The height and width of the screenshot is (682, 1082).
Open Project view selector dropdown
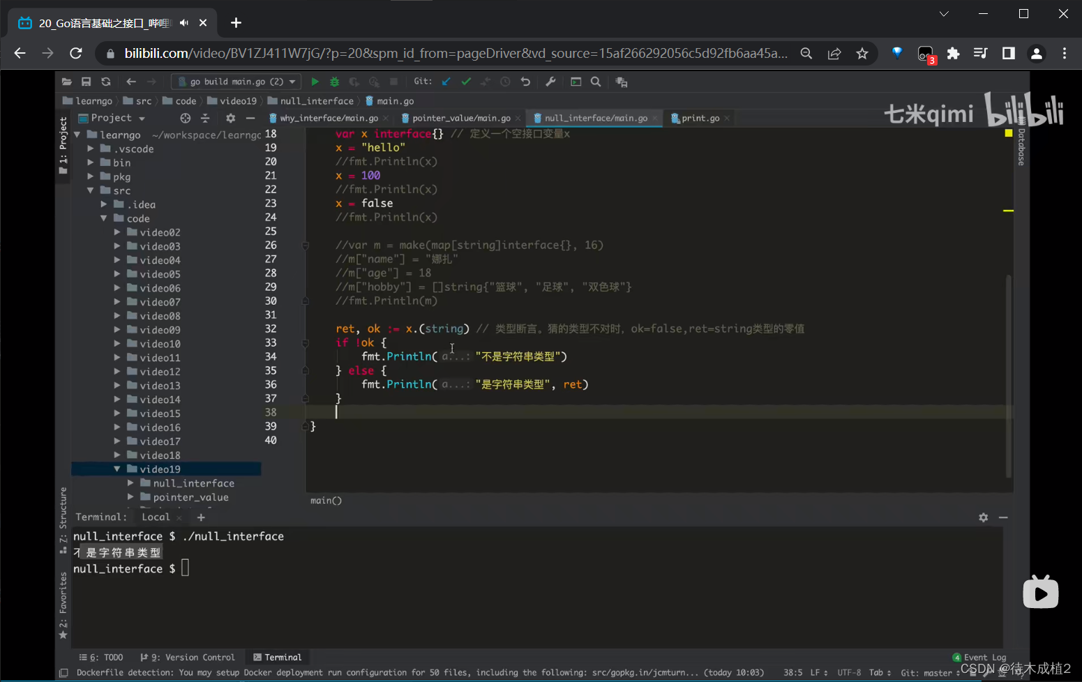pyautogui.click(x=112, y=118)
